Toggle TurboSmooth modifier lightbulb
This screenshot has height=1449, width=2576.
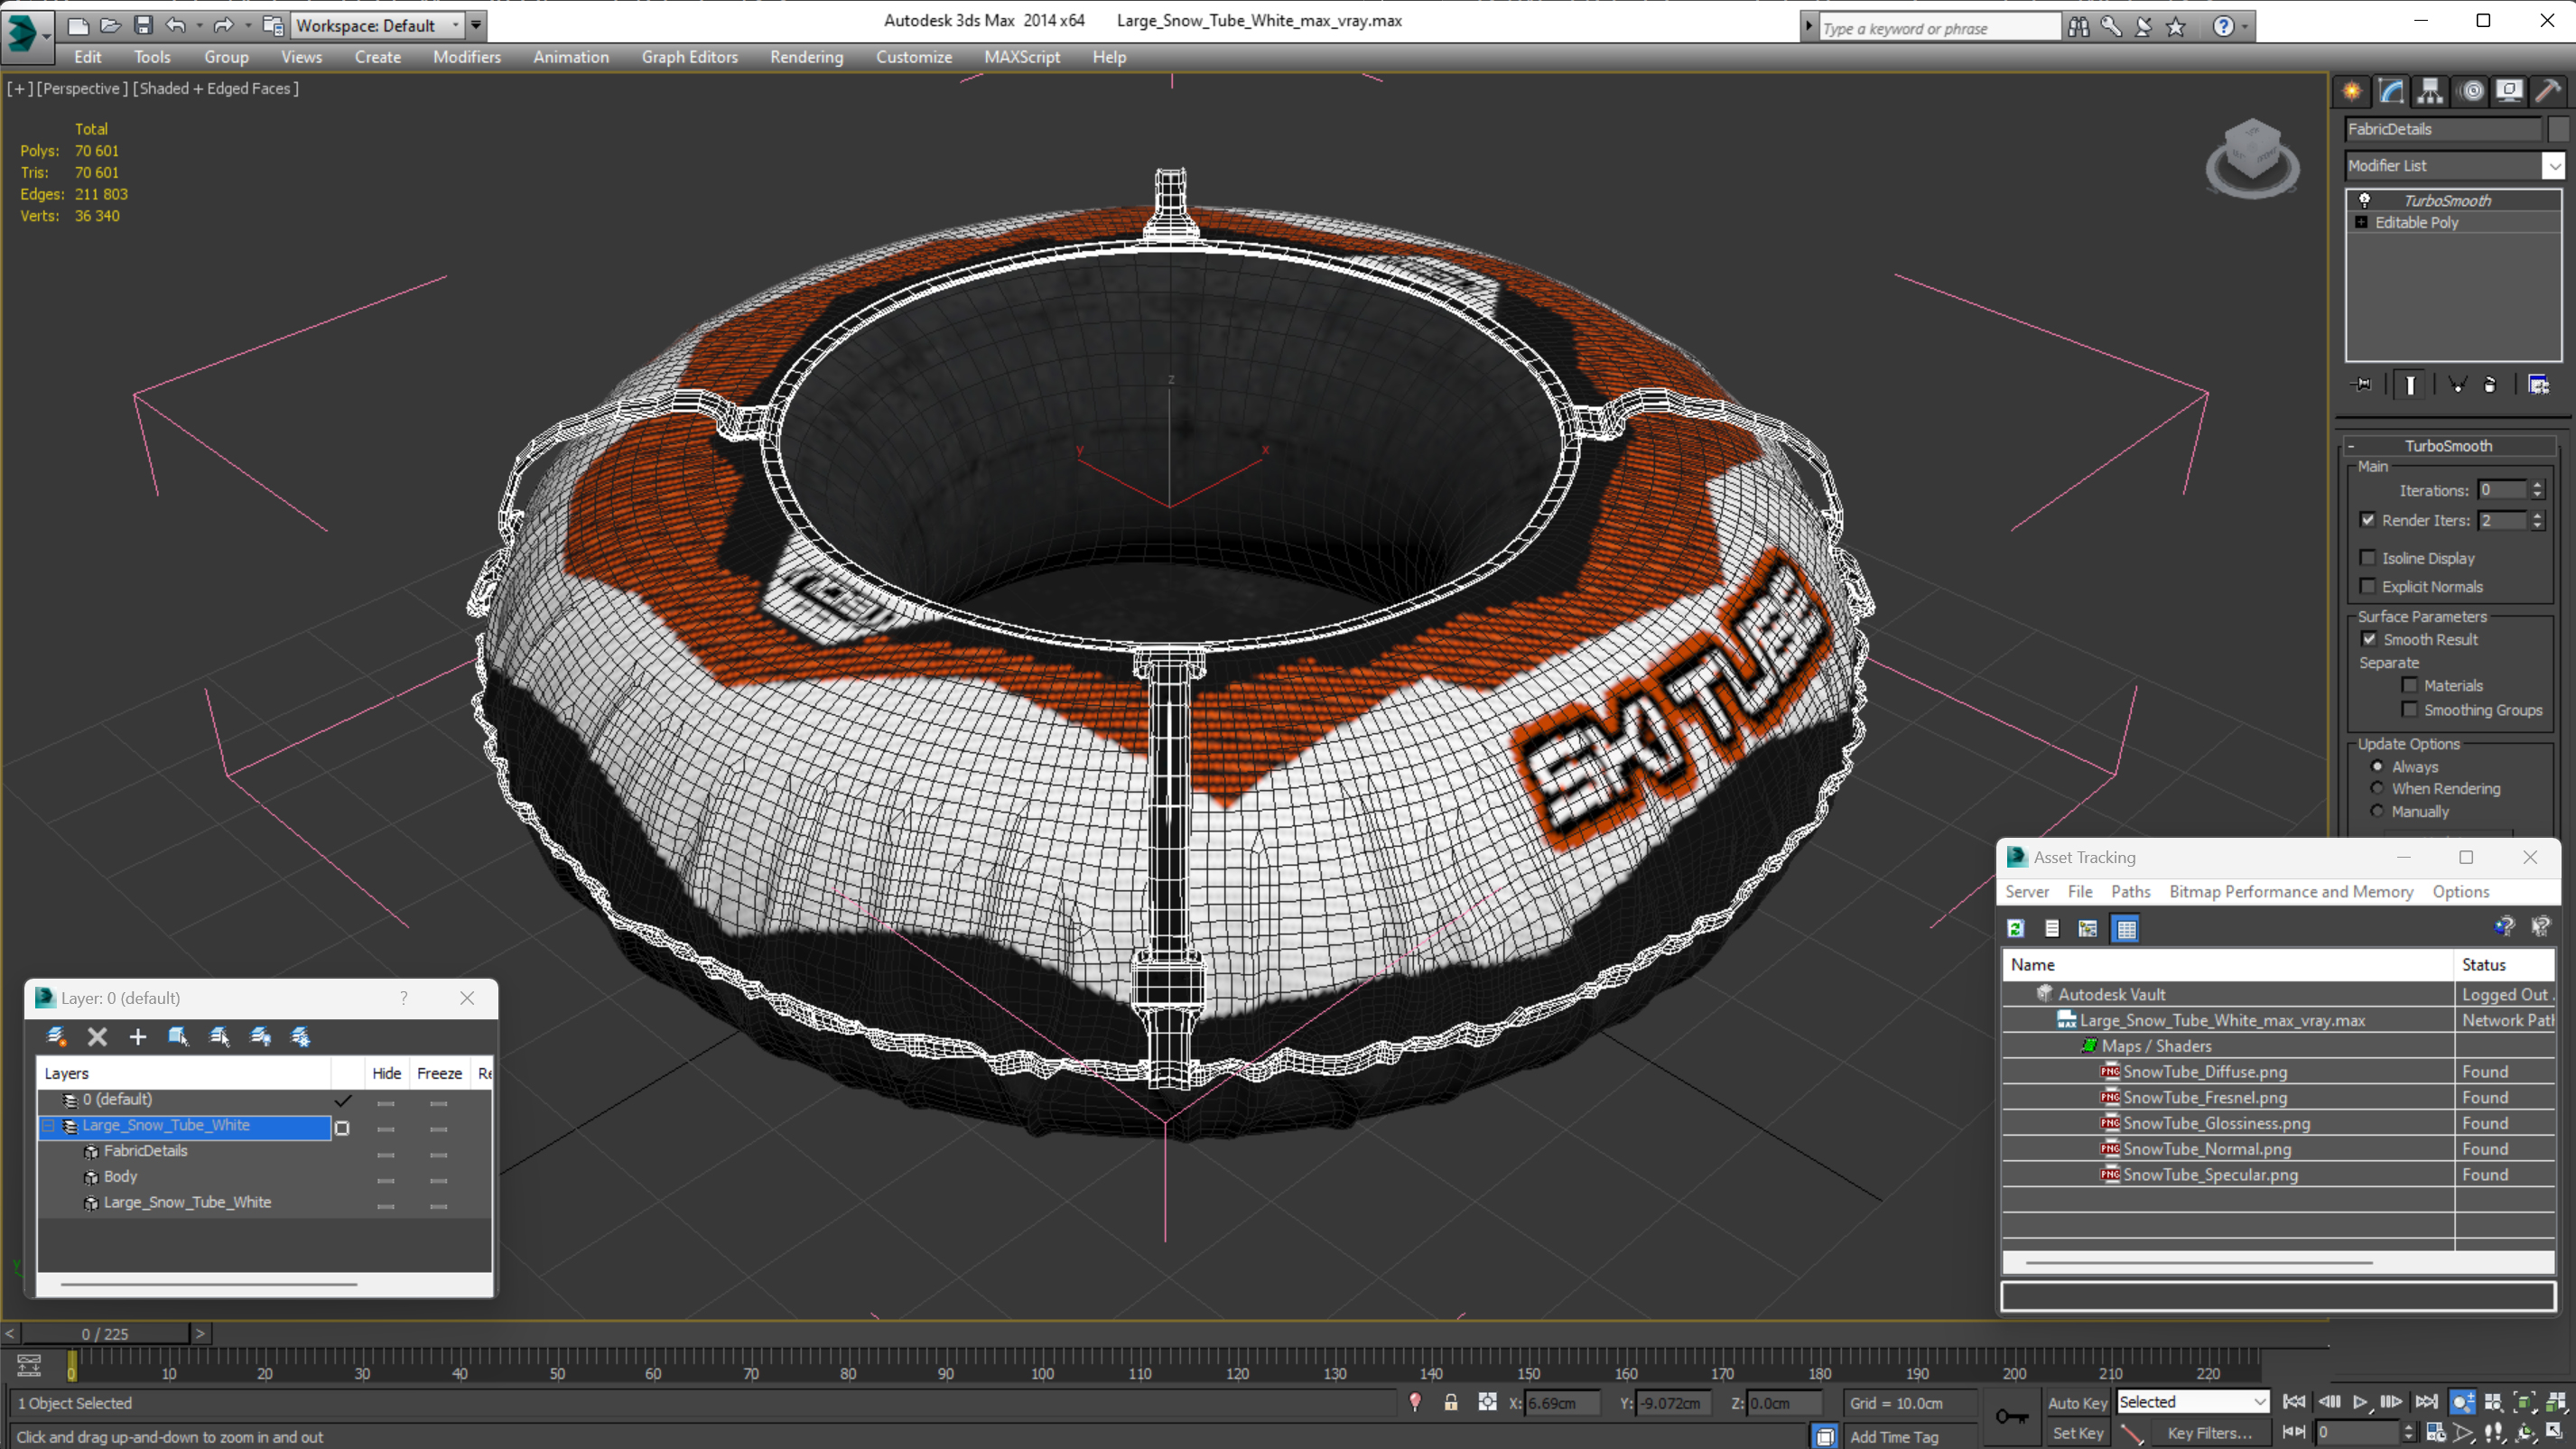[x=2365, y=200]
